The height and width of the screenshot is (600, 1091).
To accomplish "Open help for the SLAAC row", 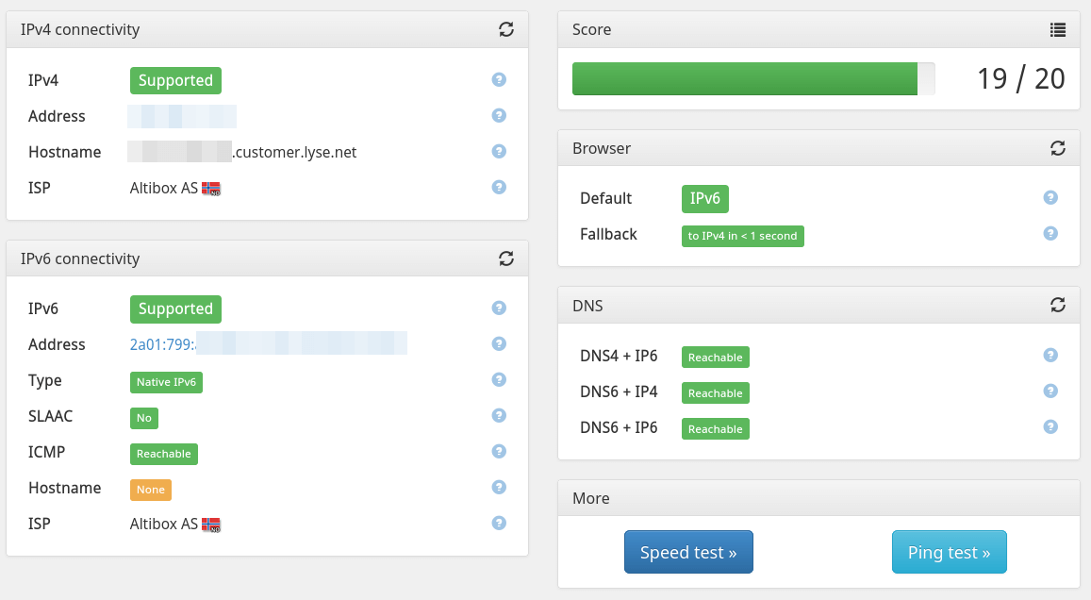I will point(500,416).
